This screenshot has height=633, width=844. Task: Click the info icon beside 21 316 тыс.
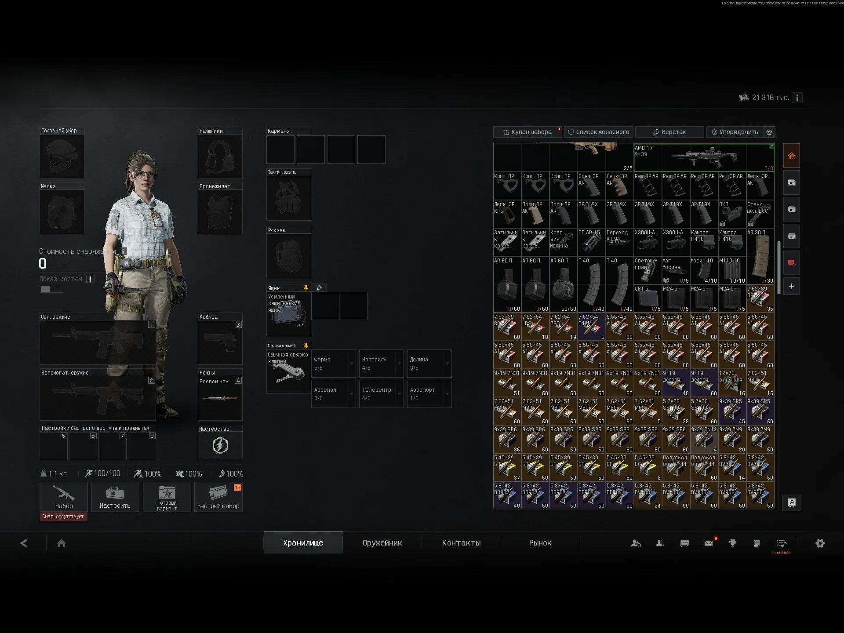tap(797, 98)
